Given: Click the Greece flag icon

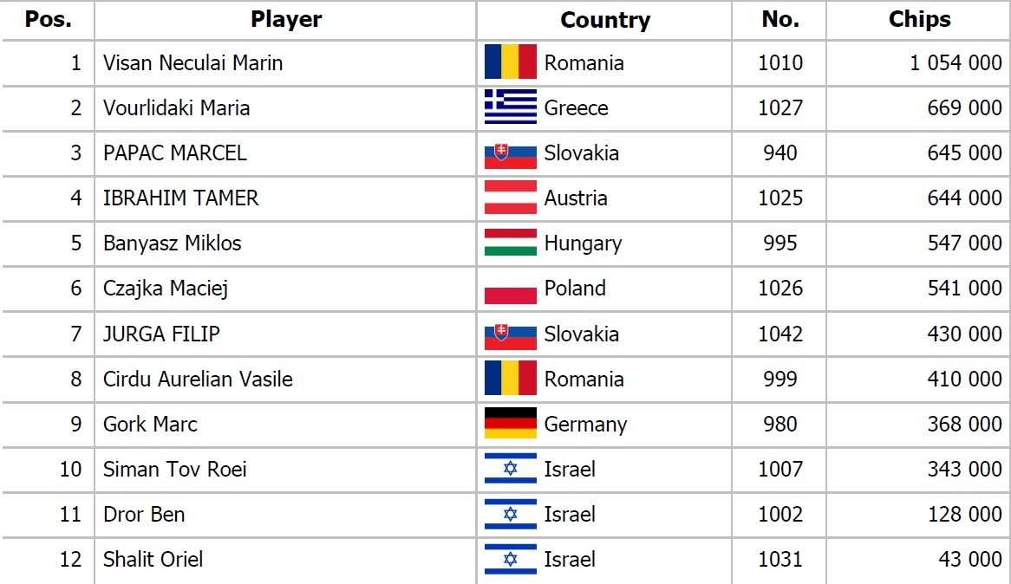Looking at the screenshot, I should (510, 107).
